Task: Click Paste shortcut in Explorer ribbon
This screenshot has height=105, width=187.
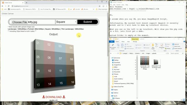Action: 129,48
